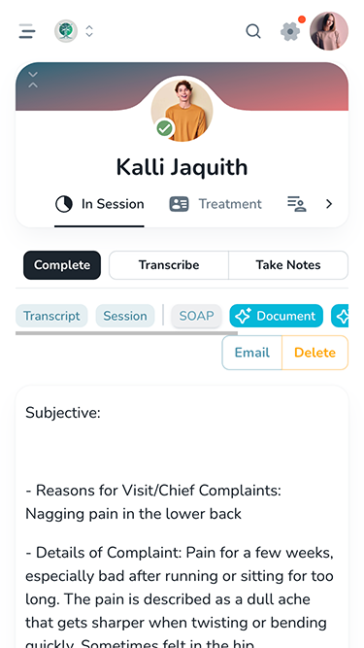The width and height of the screenshot is (364, 648).
Task: Select the Take Notes option
Action: click(288, 265)
